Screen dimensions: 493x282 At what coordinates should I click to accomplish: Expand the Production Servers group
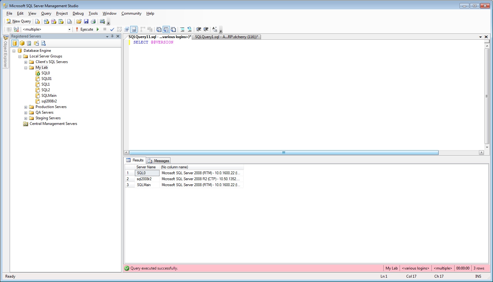tap(26, 107)
